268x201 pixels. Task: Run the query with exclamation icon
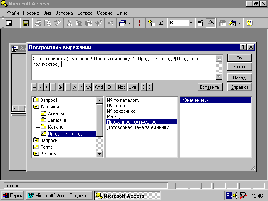139,23
